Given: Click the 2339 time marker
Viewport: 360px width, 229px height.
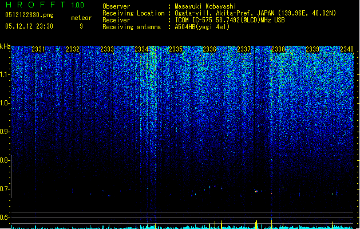Looking at the screenshot, I should (312, 49).
